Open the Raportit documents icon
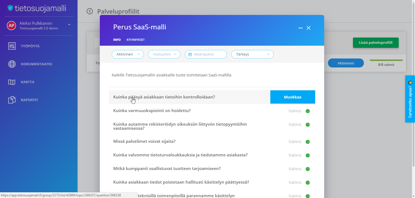415x198 pixels. tap(12, 100)
